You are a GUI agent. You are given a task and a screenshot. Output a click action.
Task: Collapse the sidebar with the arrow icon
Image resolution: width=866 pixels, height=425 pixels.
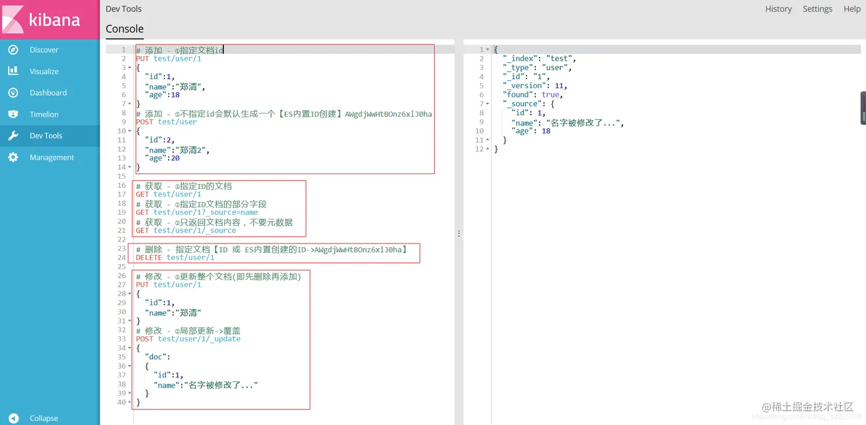13,418
